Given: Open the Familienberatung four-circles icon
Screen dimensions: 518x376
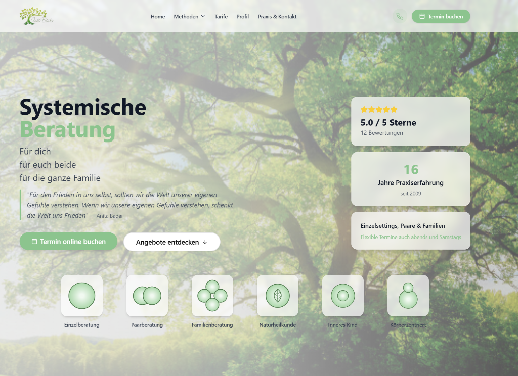Looking at the screenshot, I should 212,296.
